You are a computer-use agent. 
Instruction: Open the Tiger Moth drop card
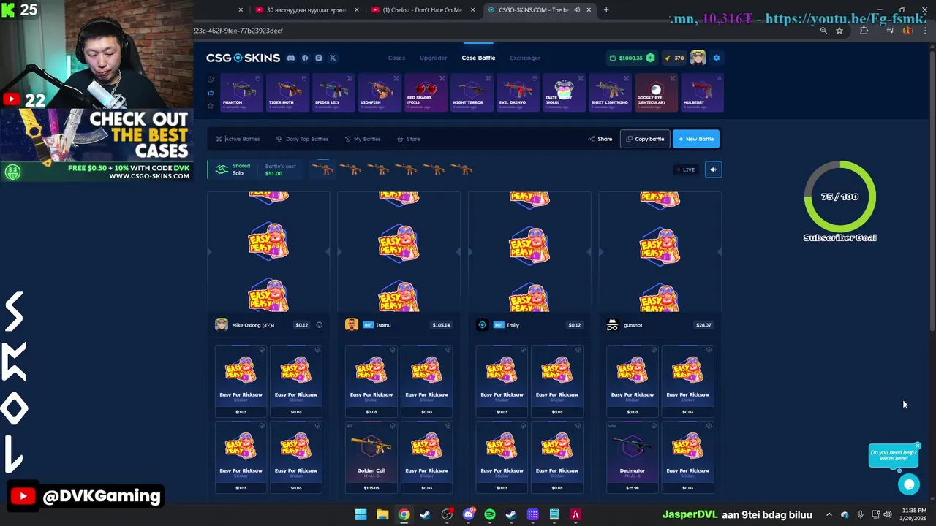[288, 92]
